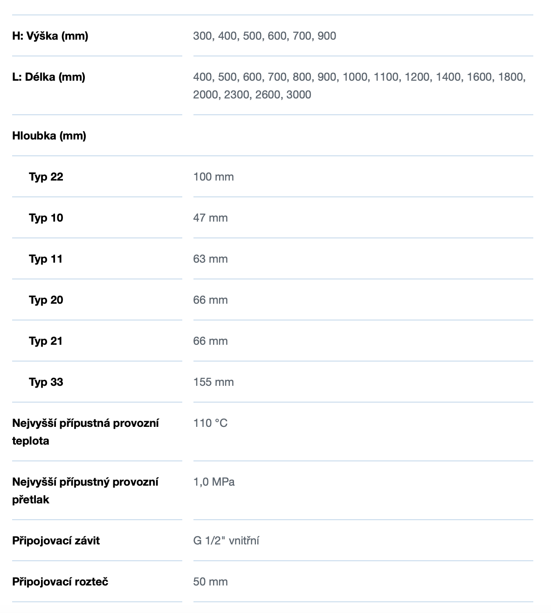The width and height of the screenshot is (551, 613).
Task: Click the 'L: Délka (mm)' row label
Action: 48,77
